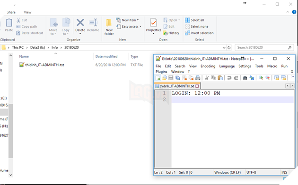Refresh the current Explorer folder
The image size is (298, 185).
(x=229, y=48)
